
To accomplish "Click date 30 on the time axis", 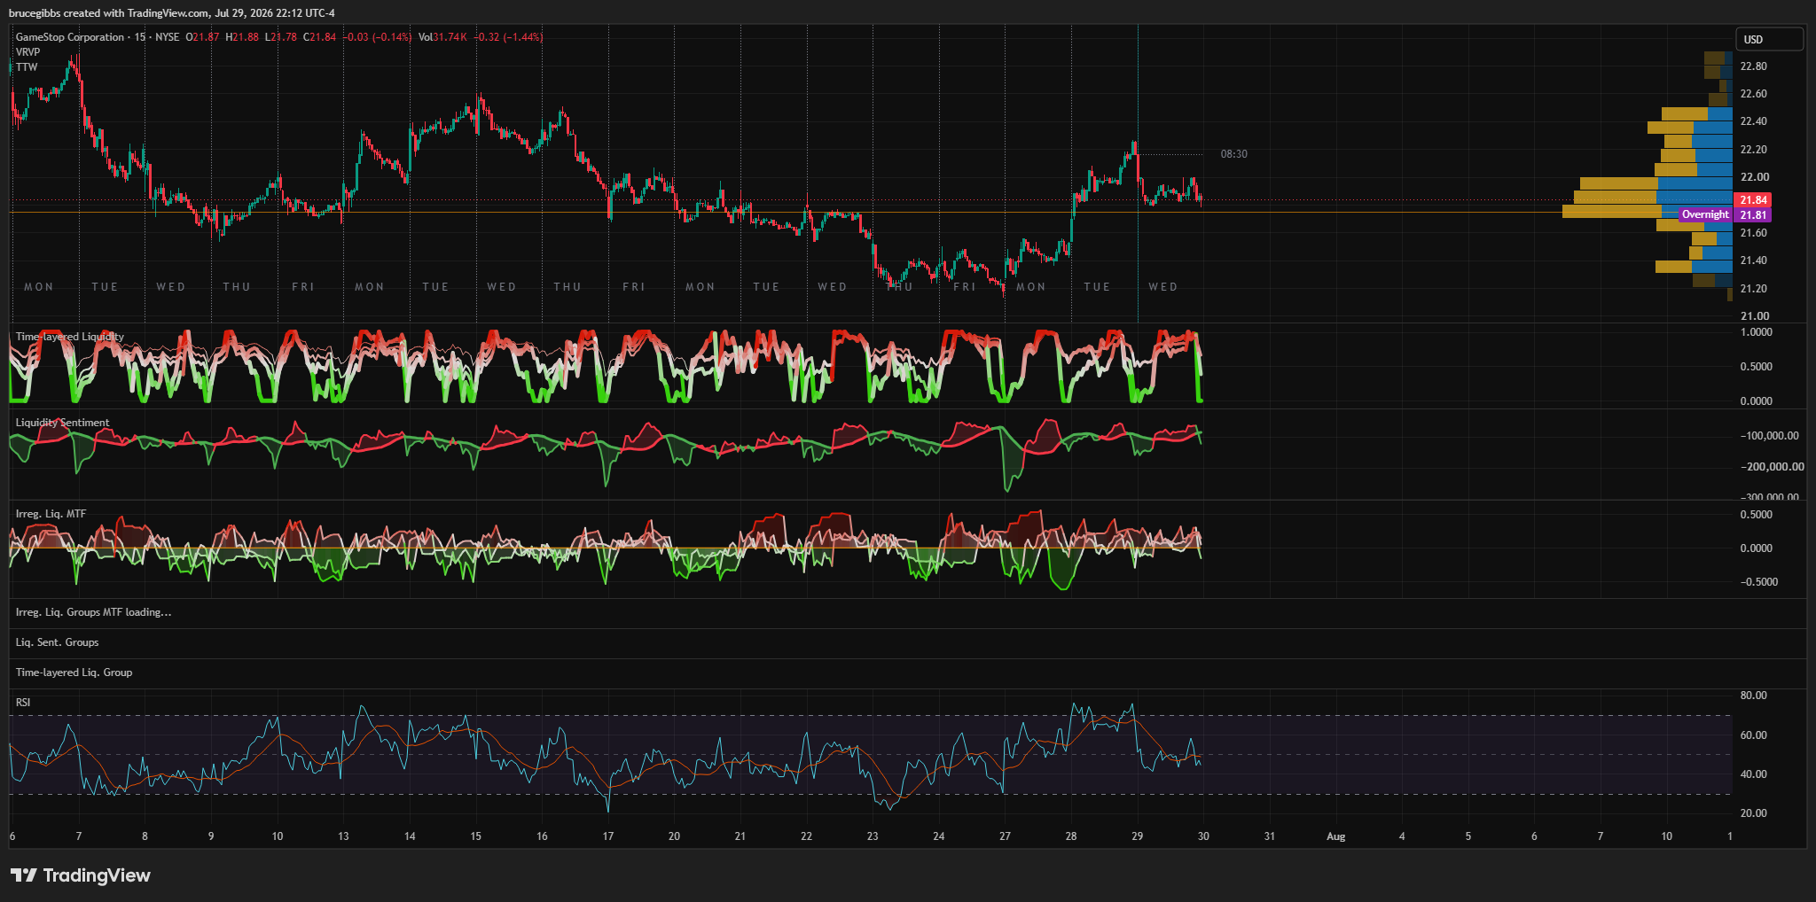I will 1203,836.
